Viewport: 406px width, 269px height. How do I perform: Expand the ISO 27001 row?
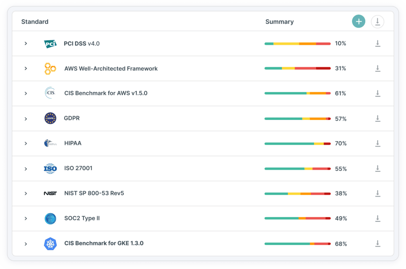[26, 169]
